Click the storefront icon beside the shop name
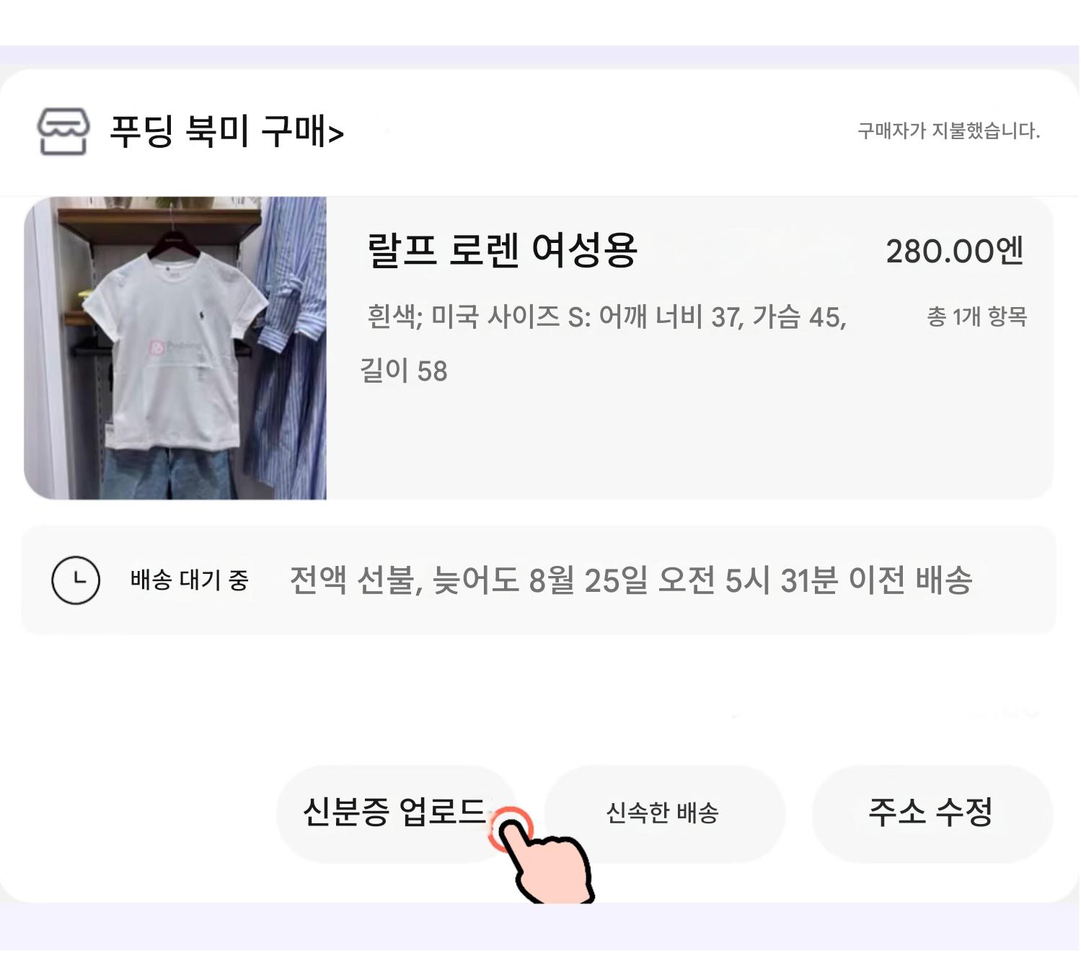This screenshot has width=1081, height=961. [63, 131]
